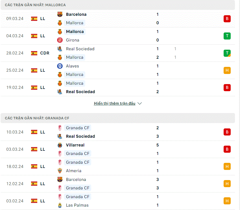
Task: Click the chevron beside 'Hiển thị thêm trận đấu'
Action: tap(139, 104)
